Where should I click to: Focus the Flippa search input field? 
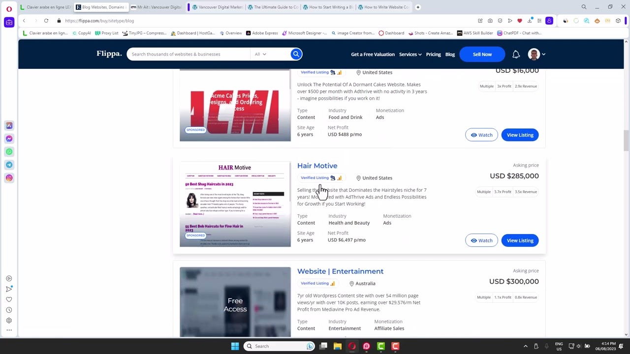pyautogui.click(x=189, y=54)
